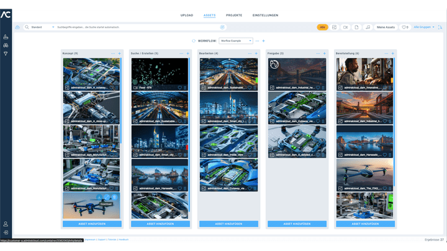The image size is (447, 251).
Task: Toggle the favorites filter with heart count
Action: tap(405, 27)
